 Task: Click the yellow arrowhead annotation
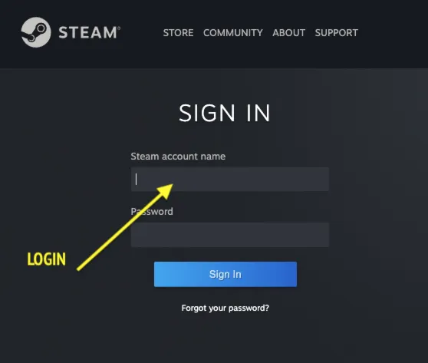(x=165, y=190)
